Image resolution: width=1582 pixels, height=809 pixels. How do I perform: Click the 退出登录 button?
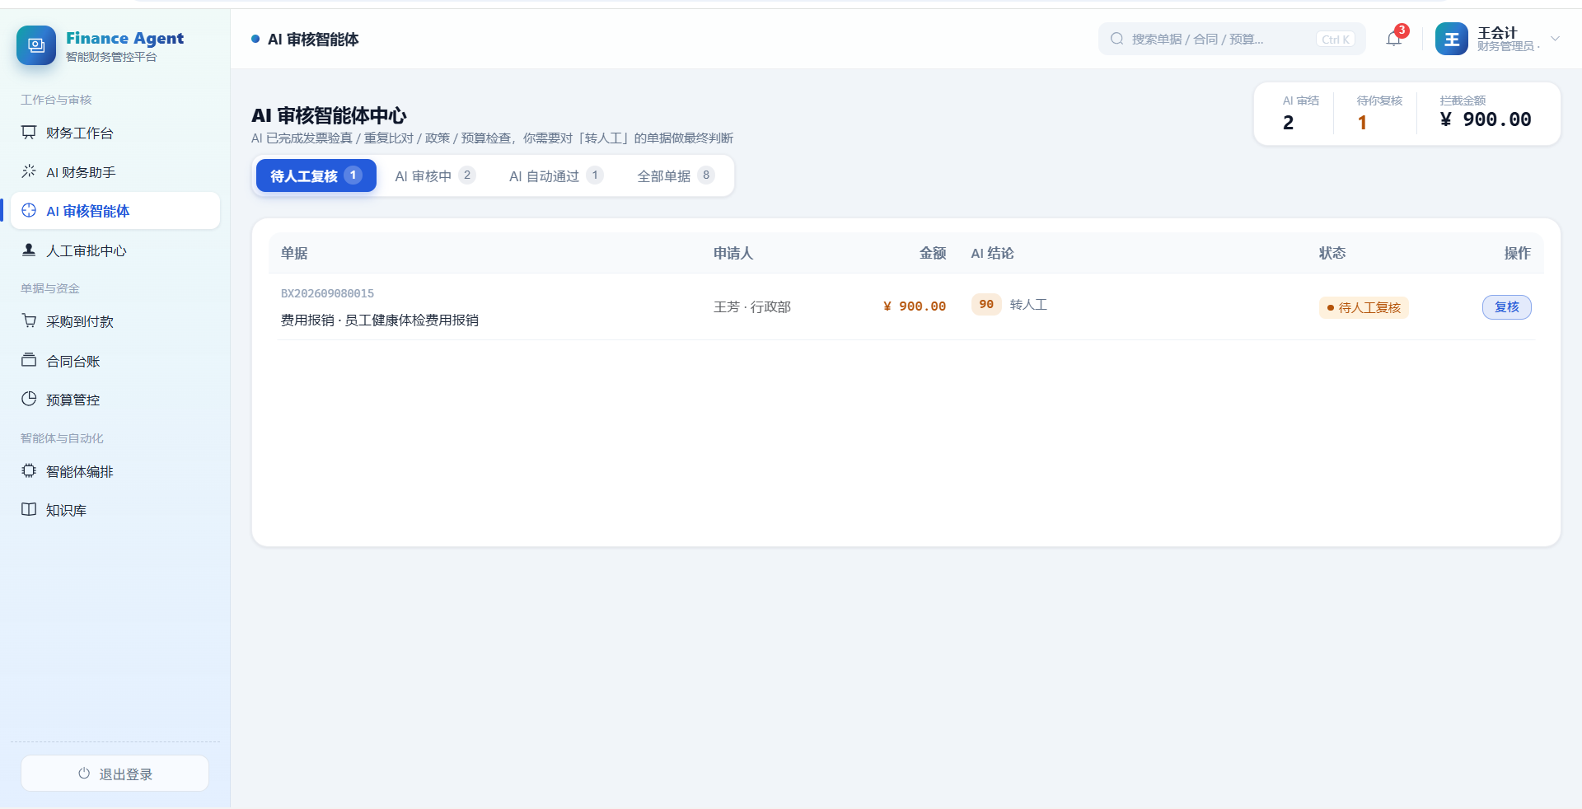pyautogui.click(x=115, y=774)
